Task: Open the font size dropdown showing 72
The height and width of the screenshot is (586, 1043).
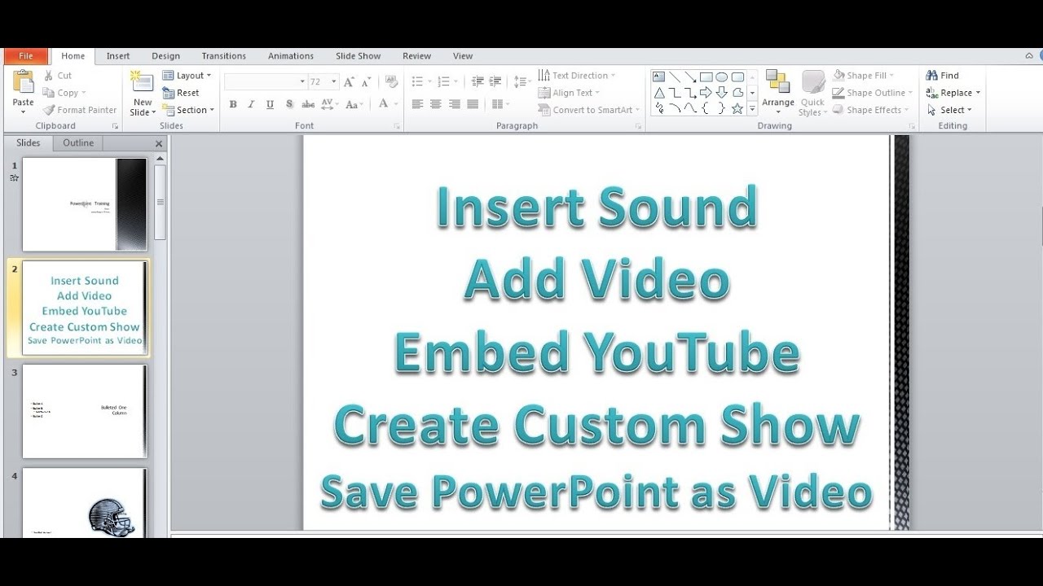Action: point(334,81)
